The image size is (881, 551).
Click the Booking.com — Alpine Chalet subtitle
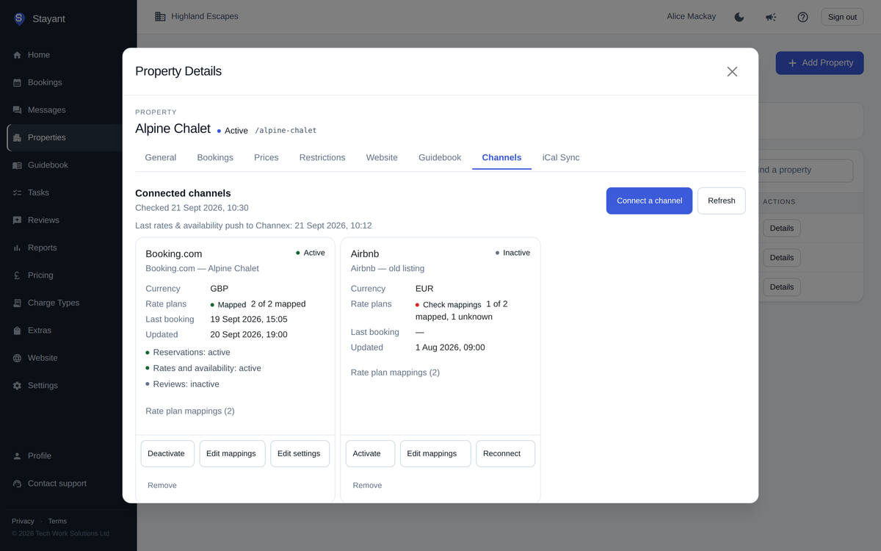pyautogui.click(x=202, y=269)
